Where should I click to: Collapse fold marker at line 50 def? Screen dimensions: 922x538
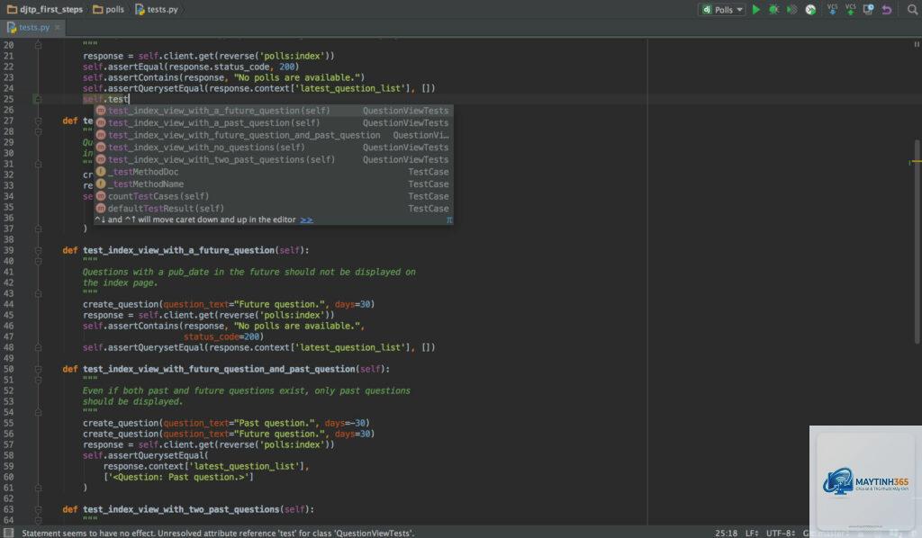pyautogui.click(x=38, y=369)
